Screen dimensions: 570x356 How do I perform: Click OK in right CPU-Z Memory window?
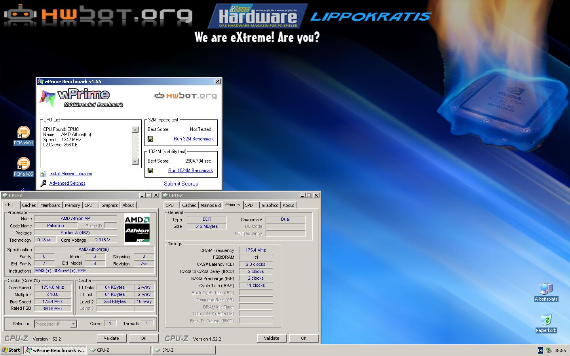pyautogui.click(x=304, y=338)
